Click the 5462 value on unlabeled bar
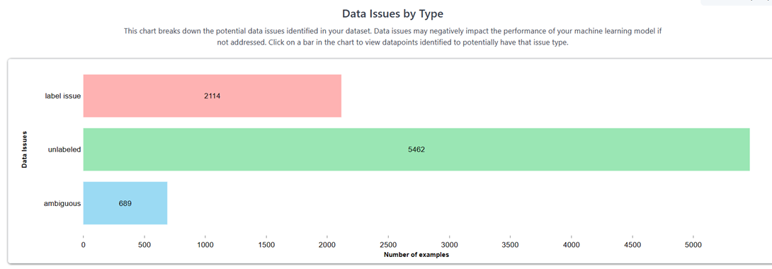The image size is (772, 269). coord(416,150)
